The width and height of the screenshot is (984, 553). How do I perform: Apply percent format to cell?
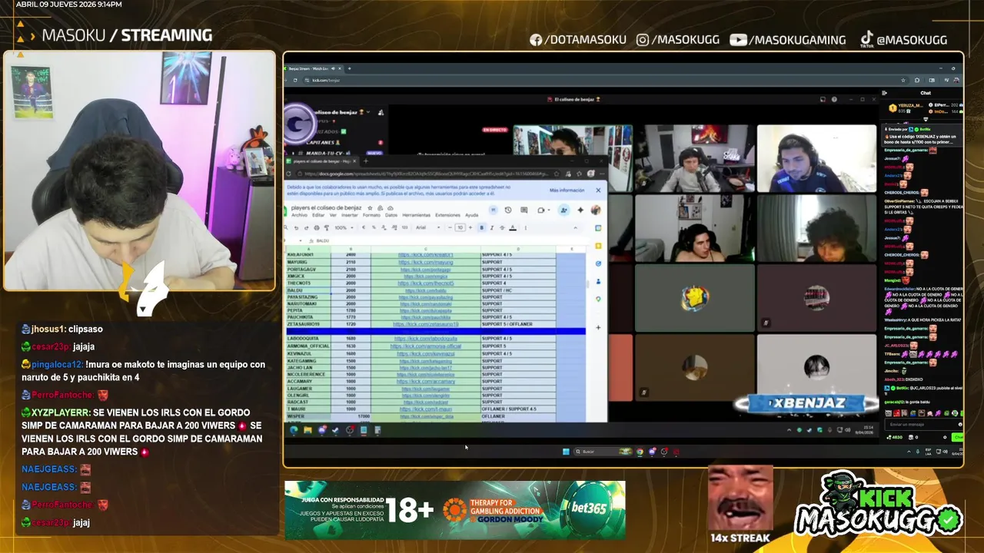point(374,227)
